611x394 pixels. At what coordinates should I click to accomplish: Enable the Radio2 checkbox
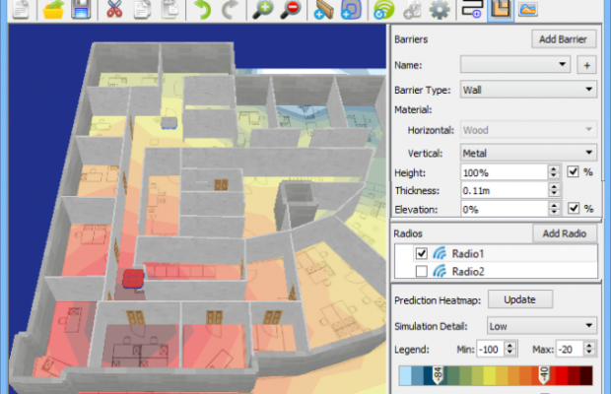[x=421, y=271]
